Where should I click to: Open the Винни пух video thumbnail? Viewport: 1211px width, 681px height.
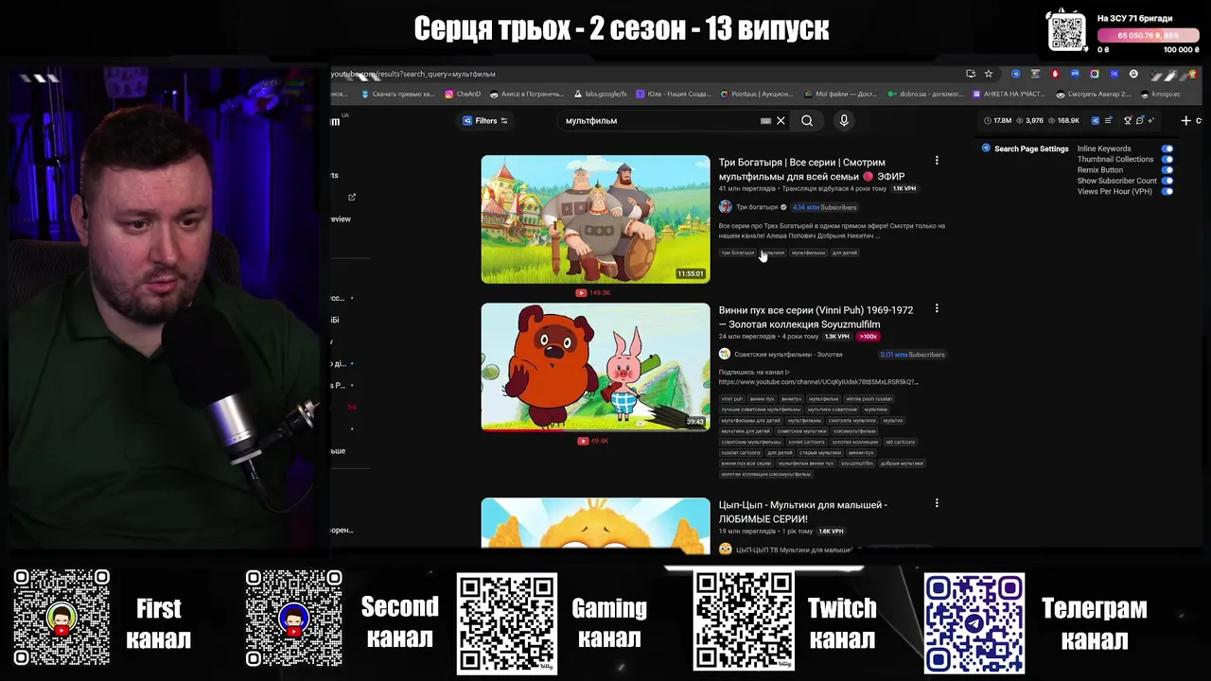tap(595, 367)
